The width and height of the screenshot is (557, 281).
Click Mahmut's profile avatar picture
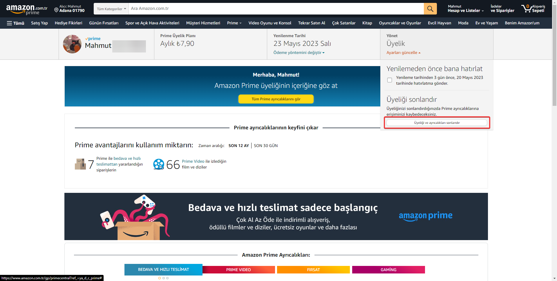click(x=72, y=44)
